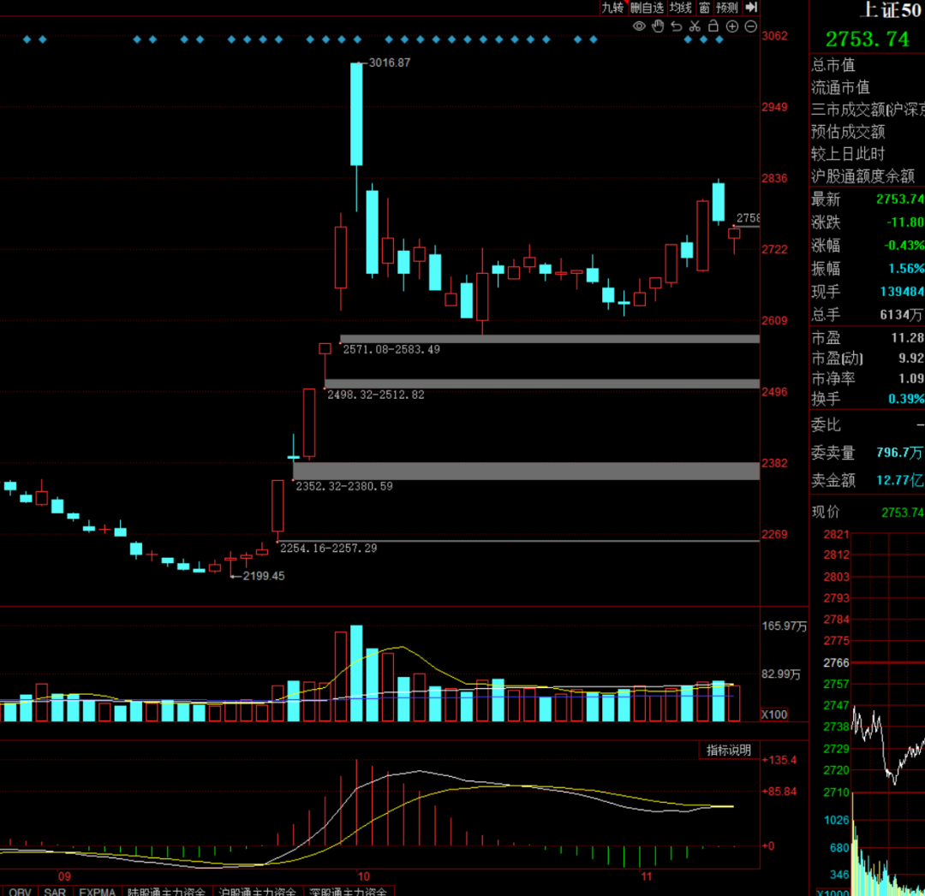925x896 pixels.
Task: Toggle the 均线 moving average button
Action: click(x=681, y=7)
